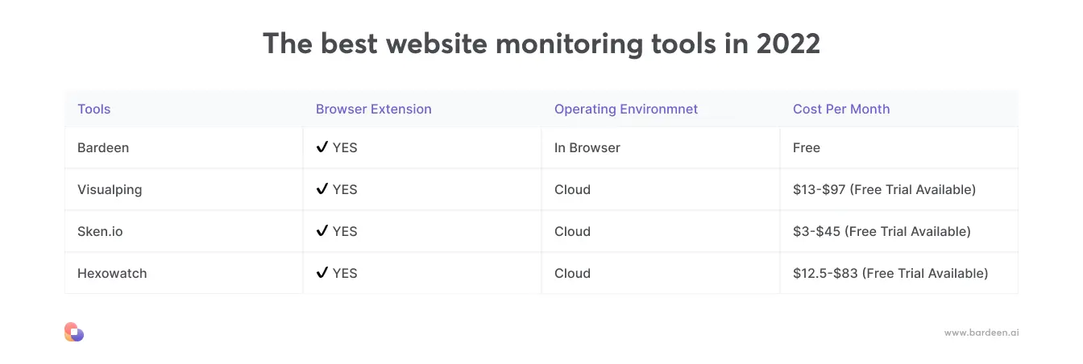Click the $13-$97 cost cell
The height and width of the screenshot is (364, 1083).
click(899, 189)
